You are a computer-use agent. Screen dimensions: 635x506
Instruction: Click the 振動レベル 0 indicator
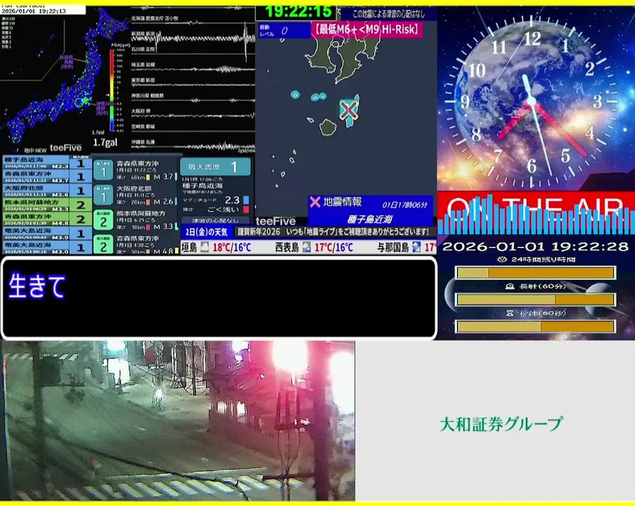pyautogui.click(x=283, y=30)
